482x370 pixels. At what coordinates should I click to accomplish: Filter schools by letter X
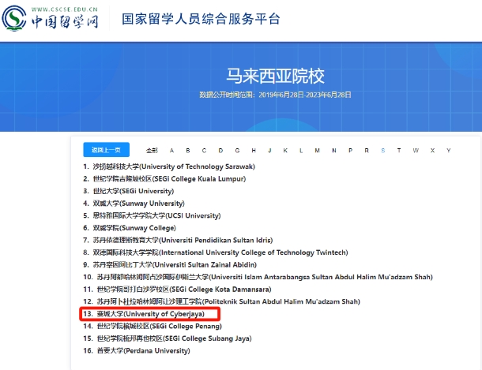[432, 151]
